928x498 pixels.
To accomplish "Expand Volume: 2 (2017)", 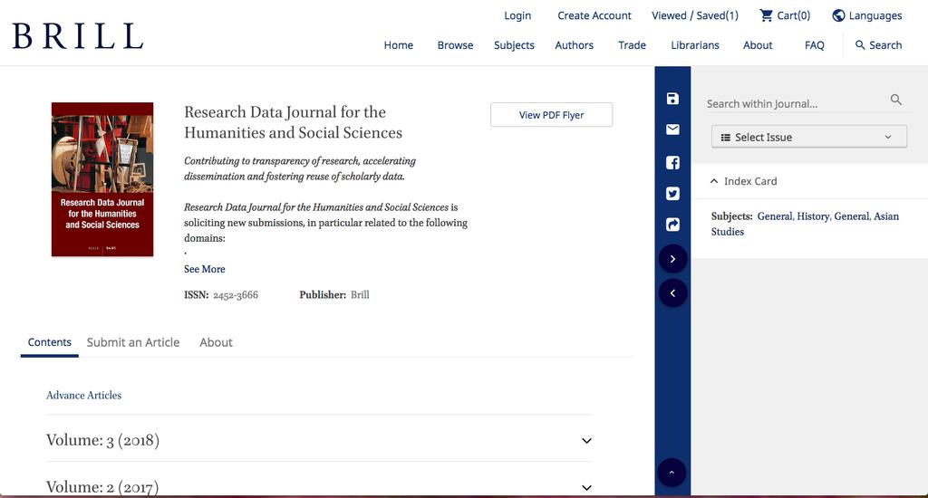I will [x=319, y=487].
